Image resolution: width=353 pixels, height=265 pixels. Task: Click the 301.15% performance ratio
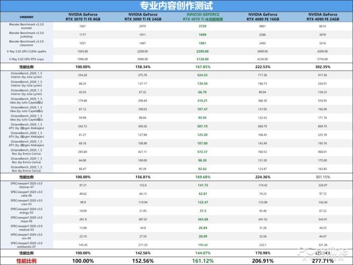point(323,177)
